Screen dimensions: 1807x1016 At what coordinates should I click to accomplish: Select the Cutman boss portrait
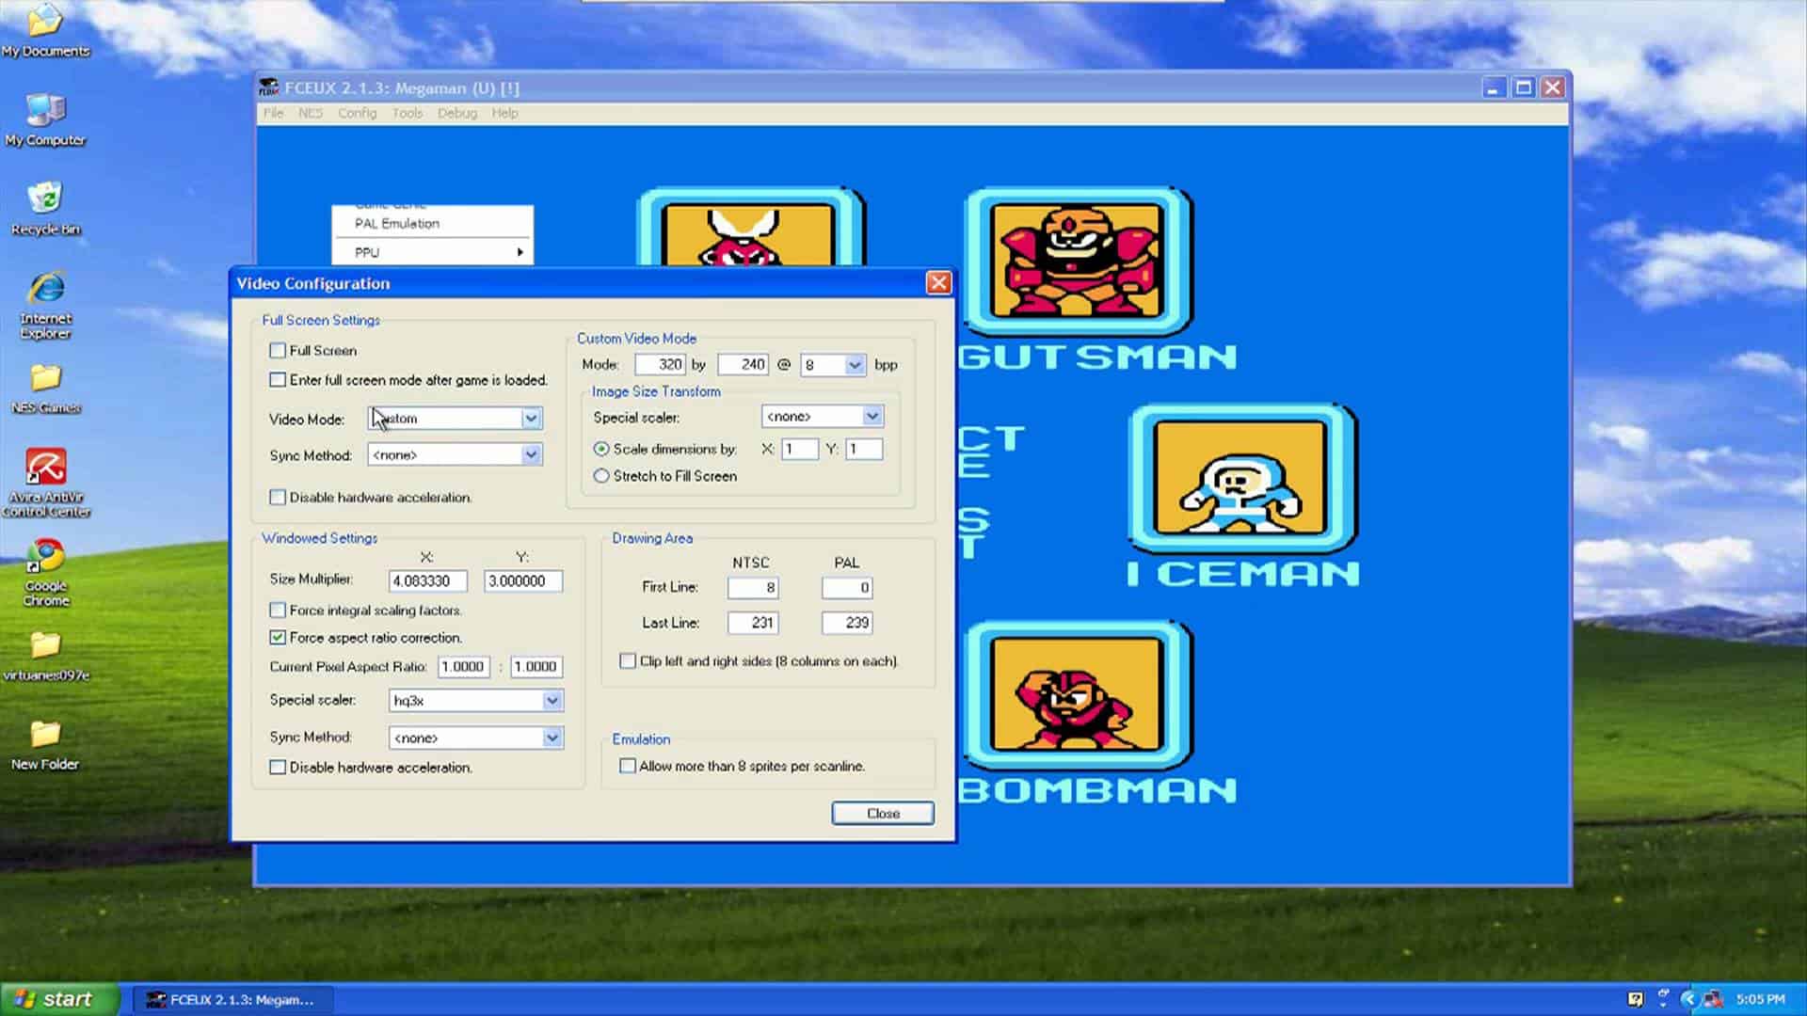750,227
